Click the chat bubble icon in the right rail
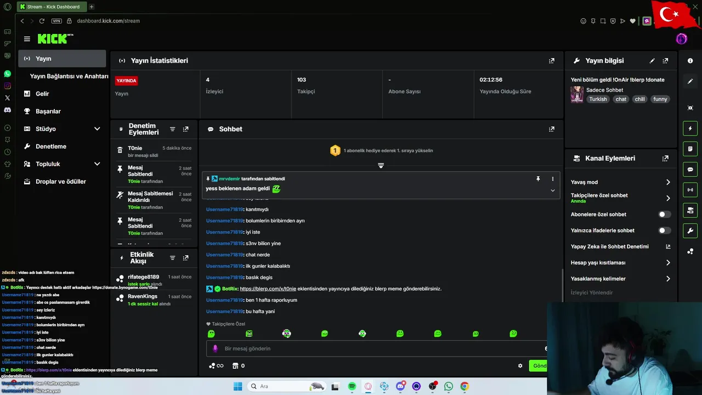The width and height of the screenshot is (702, 395). pyautogui.click(x=690, y=170)
